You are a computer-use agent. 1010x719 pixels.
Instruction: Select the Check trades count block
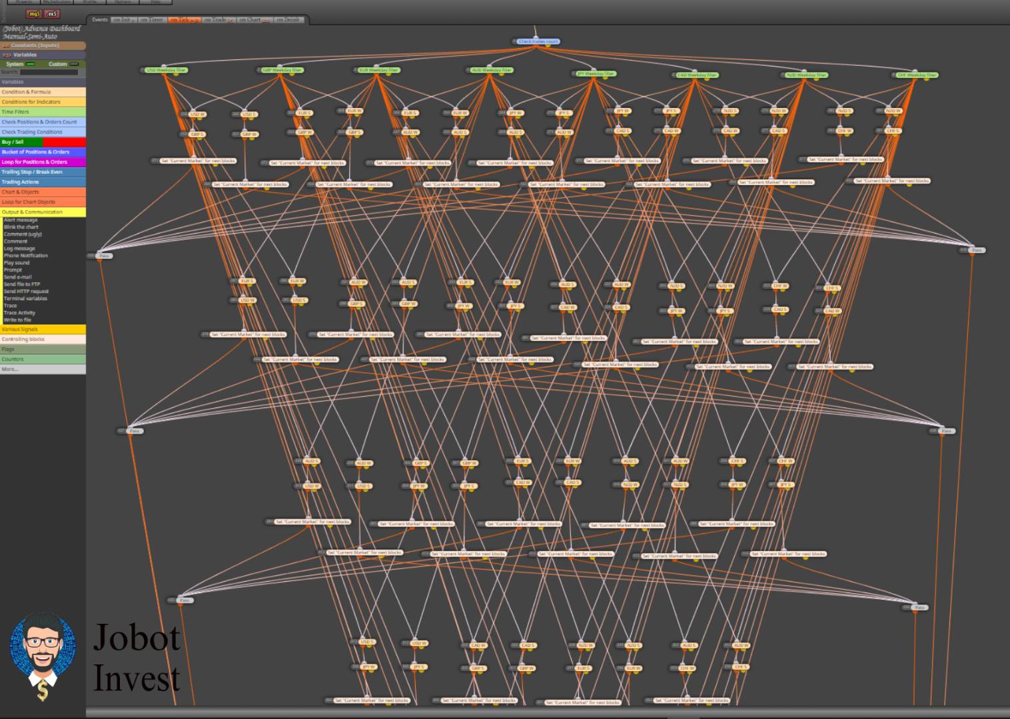pyautogui.click(x=538, y=41)
